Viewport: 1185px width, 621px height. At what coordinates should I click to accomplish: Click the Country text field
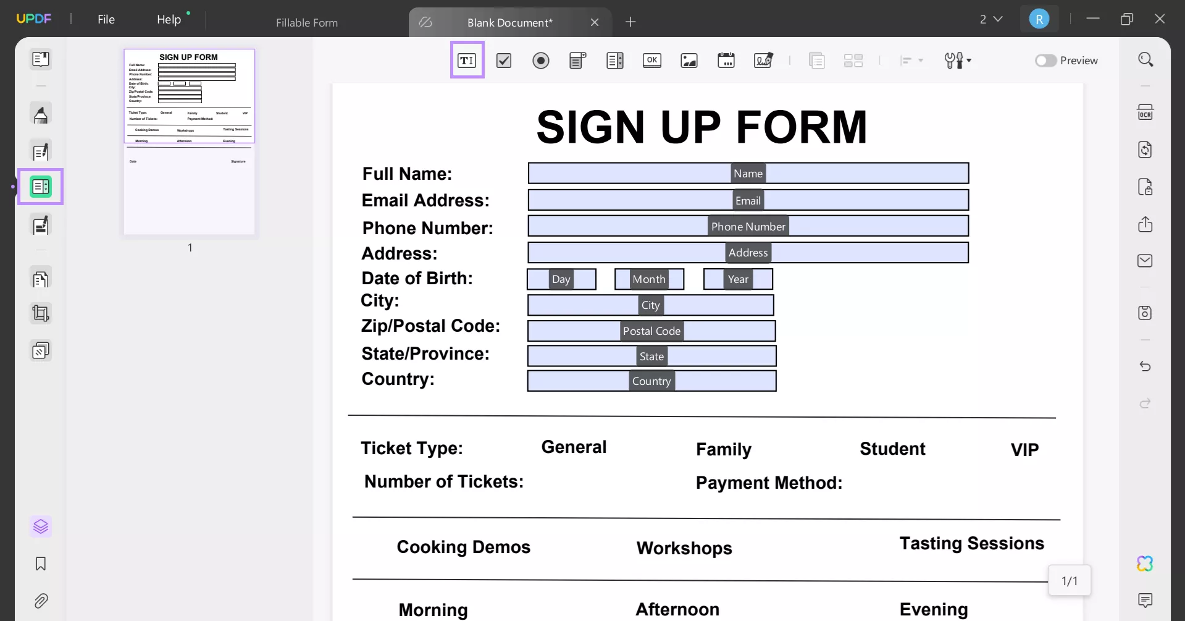(651, 381)
